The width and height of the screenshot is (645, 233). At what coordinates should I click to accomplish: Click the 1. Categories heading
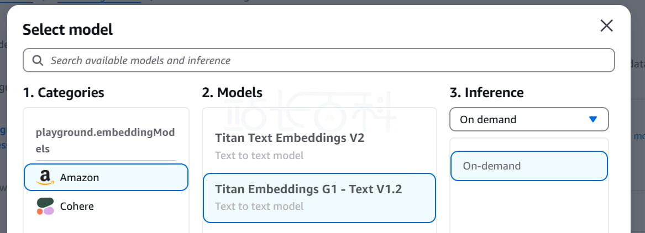[64, 93]
